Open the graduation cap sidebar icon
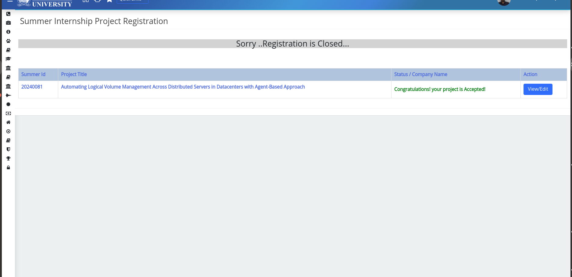Image resolution: width=572 pixels, height=277 pixels. [x=8, y=59]
